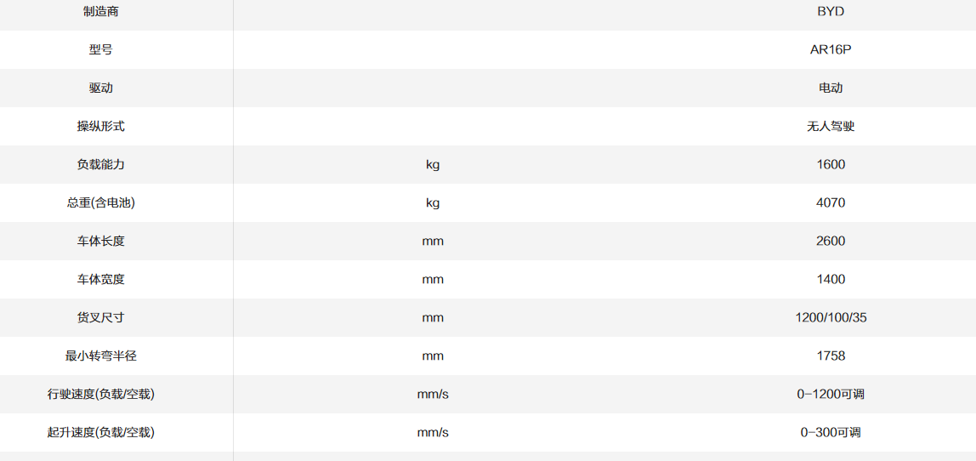Select the BYD manufacturer value
Image resolution: width=976 pixels, height=461 pixels.
click(831, 12)
